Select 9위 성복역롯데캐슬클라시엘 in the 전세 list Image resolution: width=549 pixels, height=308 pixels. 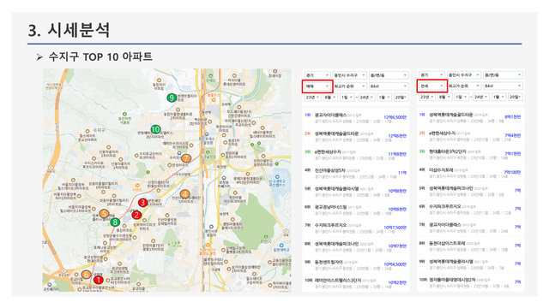pyautogui.click(x=470, y=264)
